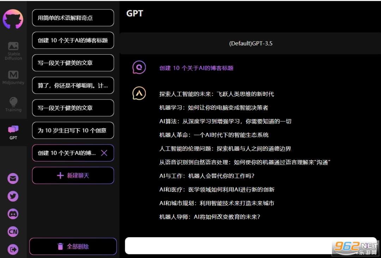
Task: Open the second 写一段关于健美的文章 chat
Action: (73, 108)
